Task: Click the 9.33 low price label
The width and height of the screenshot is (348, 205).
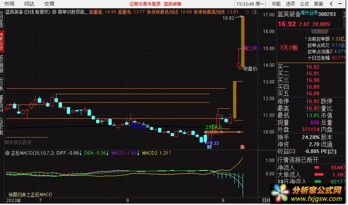Action: coord(214,143)
